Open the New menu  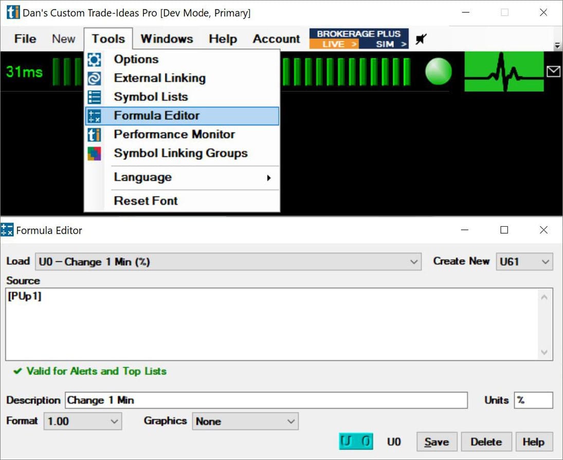coord(64,39)
